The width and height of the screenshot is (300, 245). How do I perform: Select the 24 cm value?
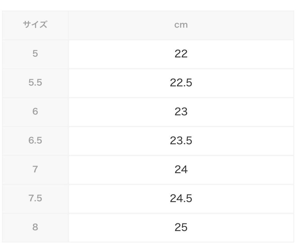(x=181, y=170)
